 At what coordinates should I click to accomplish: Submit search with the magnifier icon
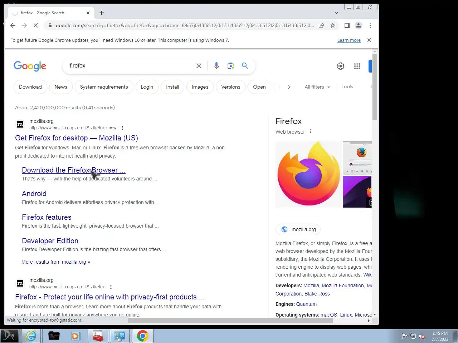click(x=245, y=66)
